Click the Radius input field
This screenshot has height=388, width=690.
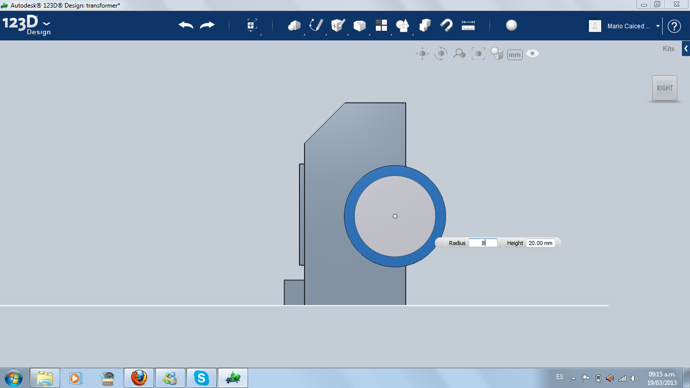click(483, 243)
